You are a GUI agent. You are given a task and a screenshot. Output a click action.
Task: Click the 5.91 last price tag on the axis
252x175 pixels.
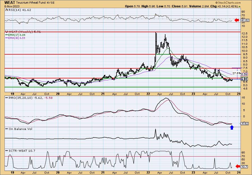(x=244, y=79)
